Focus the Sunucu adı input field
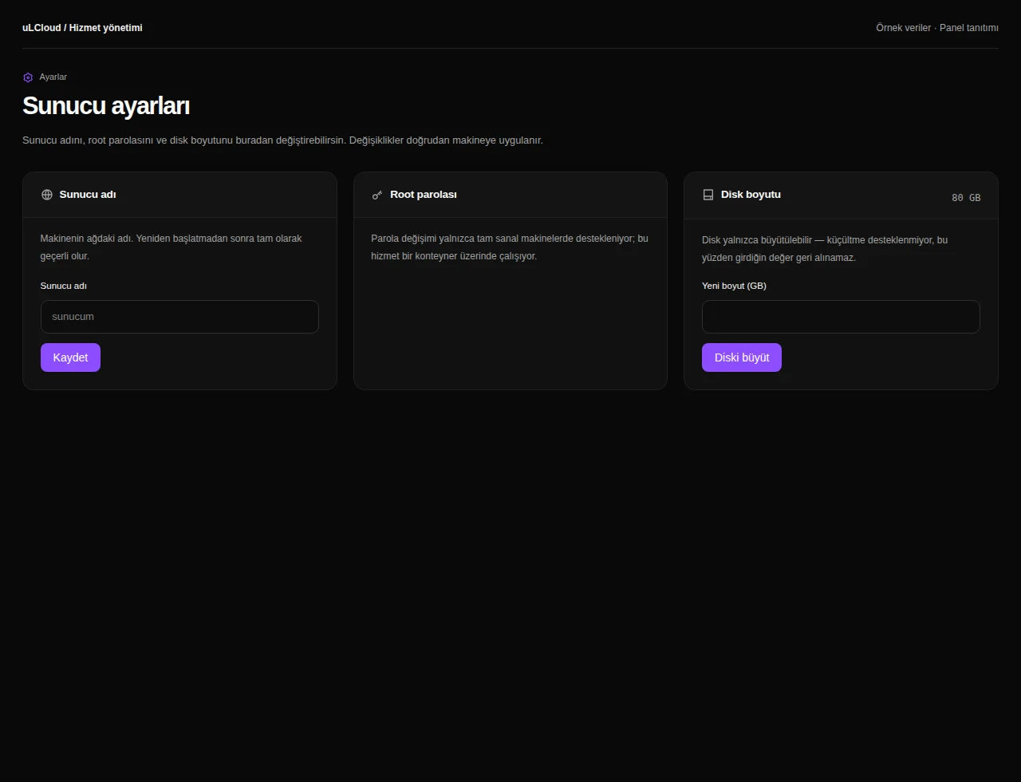The image size is (1021, 782). click(179, 317)
